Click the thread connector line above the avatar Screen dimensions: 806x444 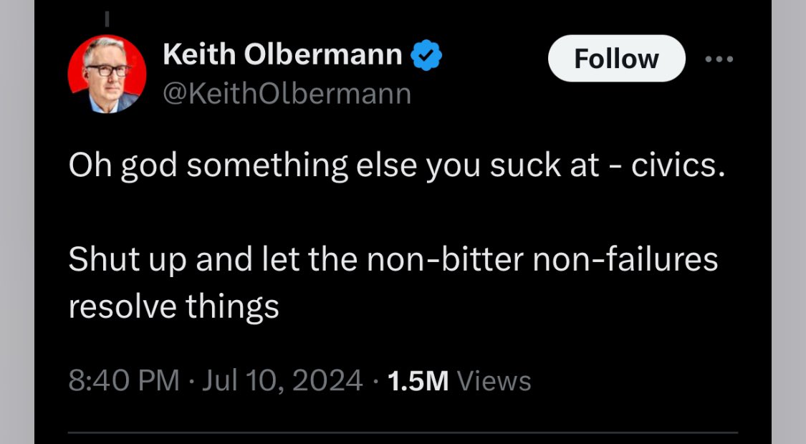click(107, 14)
